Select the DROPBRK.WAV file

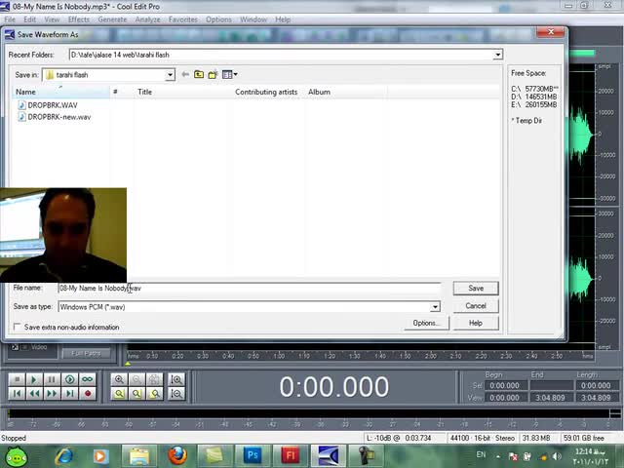(48, 105)
